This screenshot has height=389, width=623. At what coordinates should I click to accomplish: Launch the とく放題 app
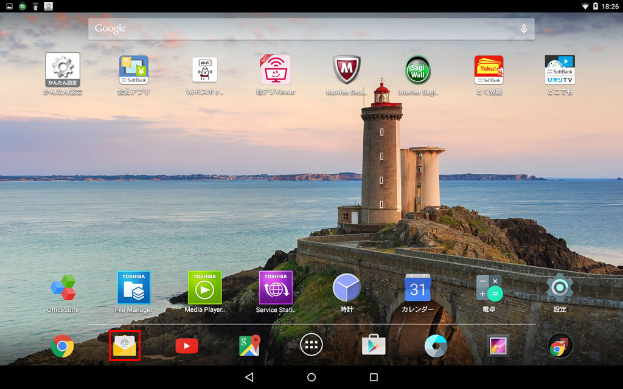(x=489, y=70)
